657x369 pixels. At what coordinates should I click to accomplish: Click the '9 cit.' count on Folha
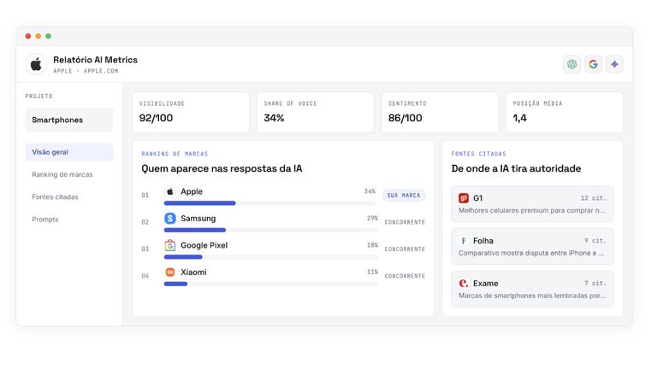click(595, 241)
